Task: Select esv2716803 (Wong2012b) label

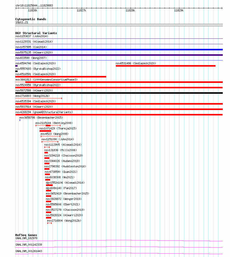Action: click(33, 96)
